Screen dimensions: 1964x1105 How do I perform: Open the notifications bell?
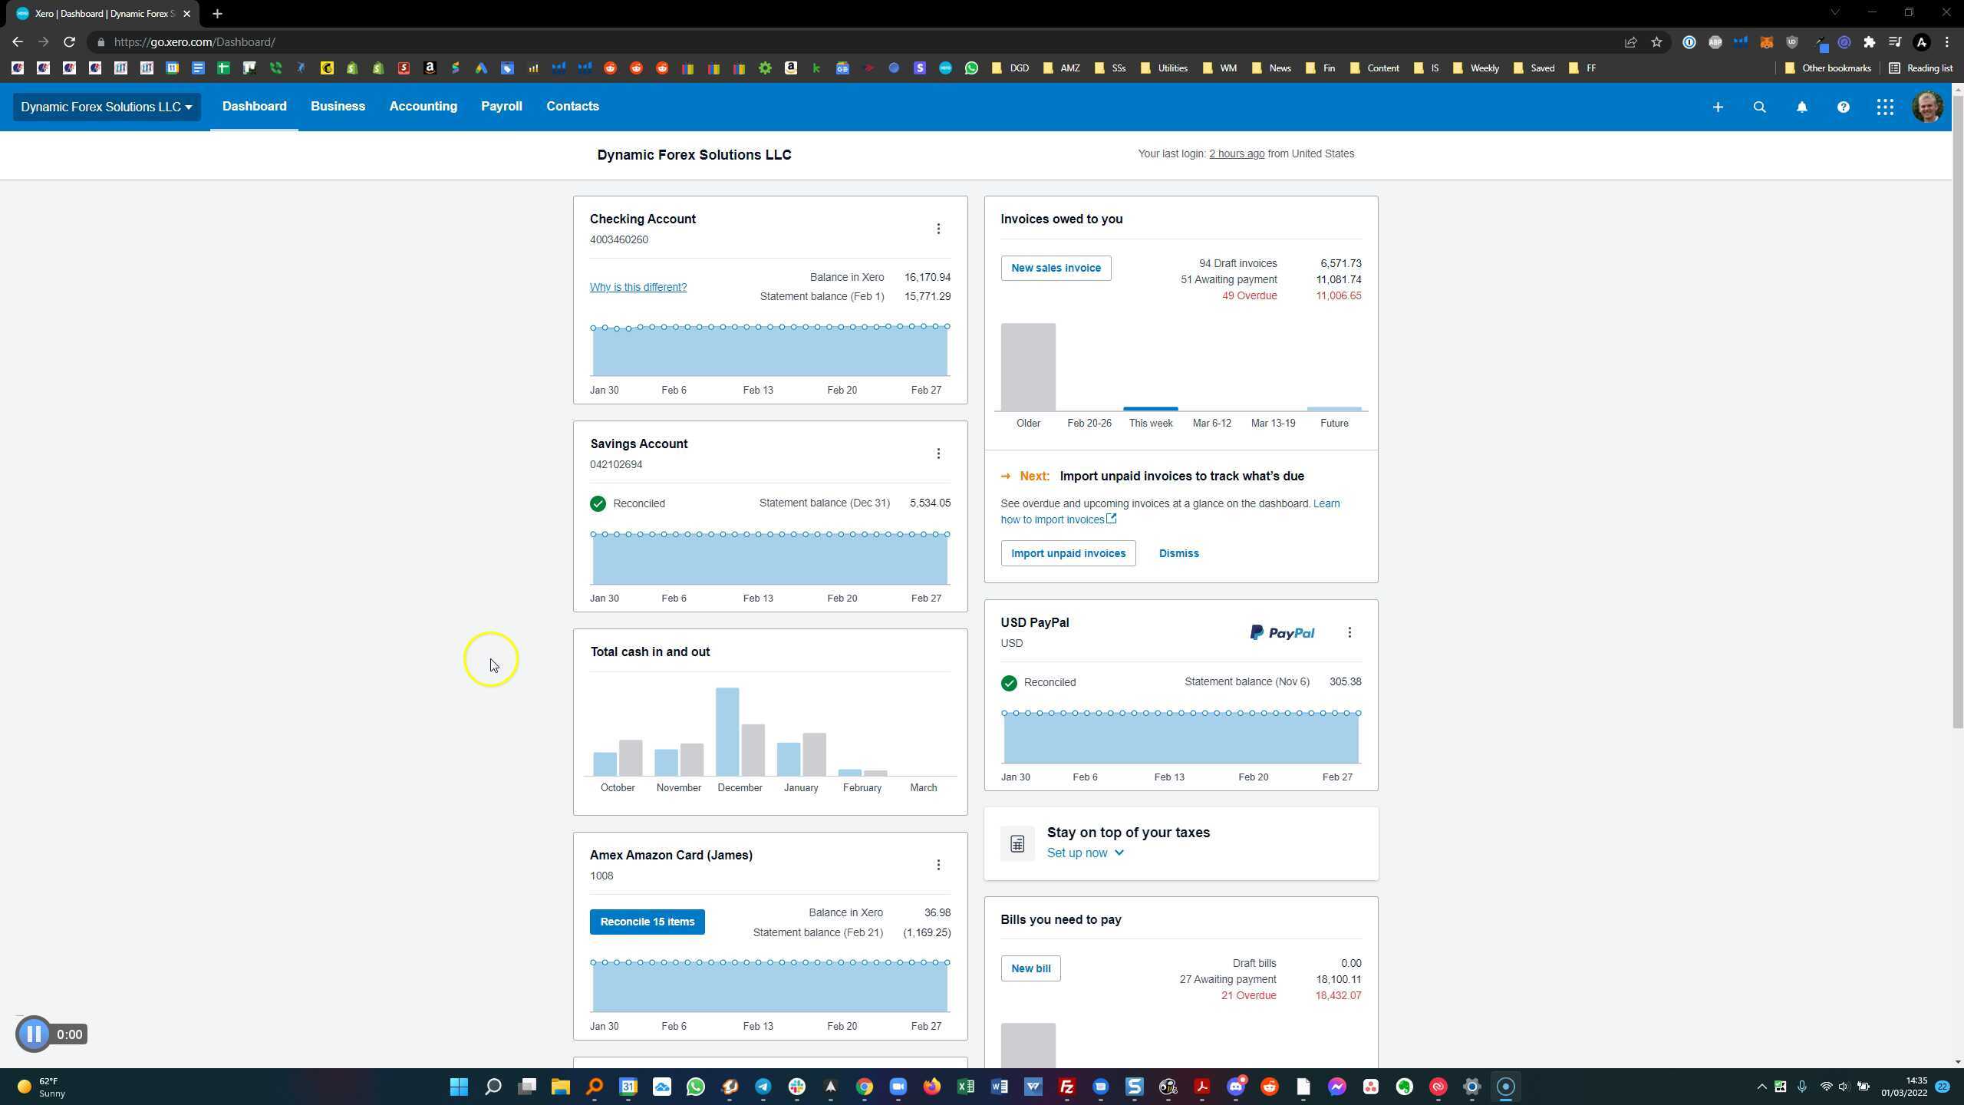click(1801, 107)
